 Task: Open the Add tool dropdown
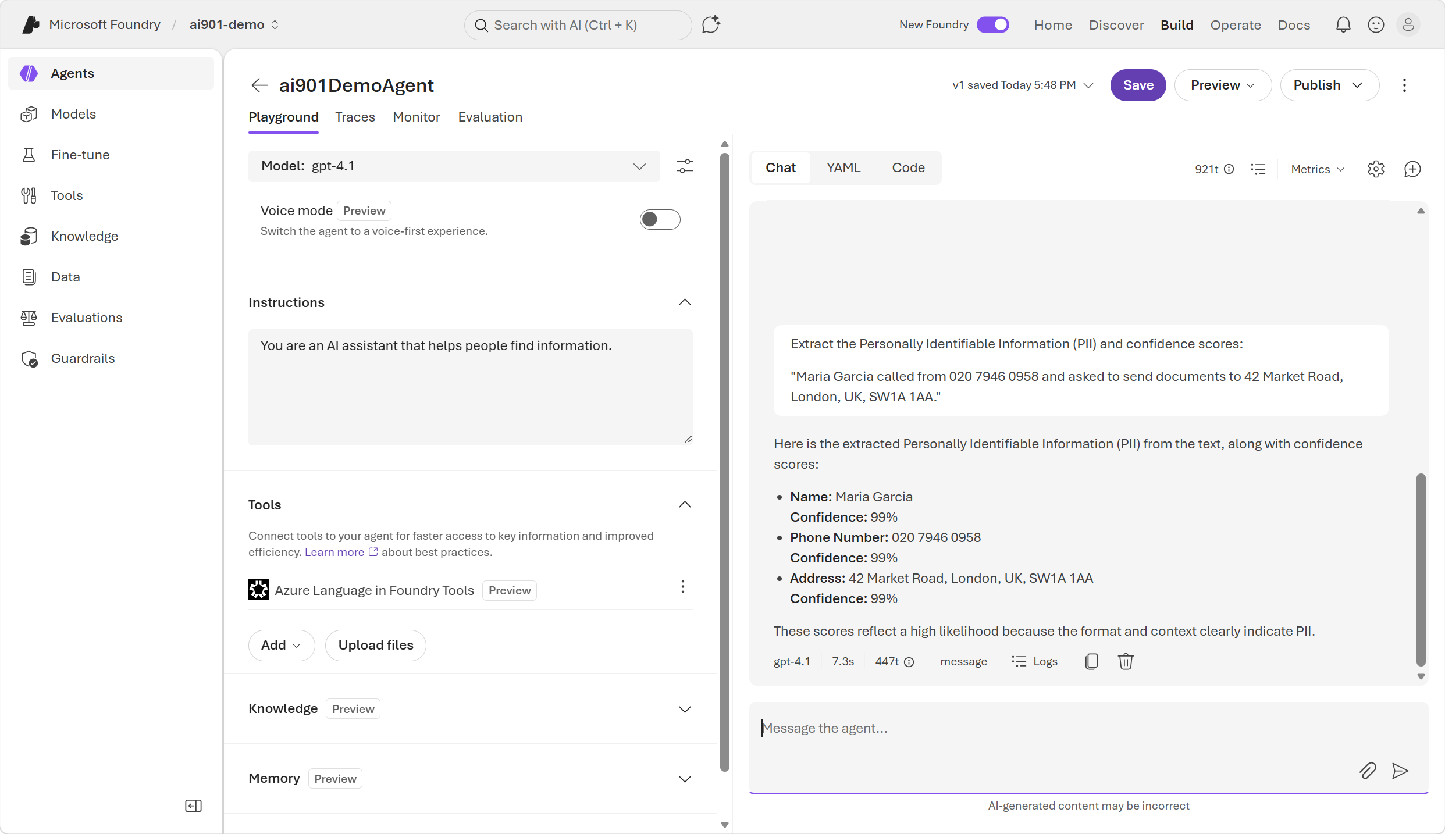point(282,645)
